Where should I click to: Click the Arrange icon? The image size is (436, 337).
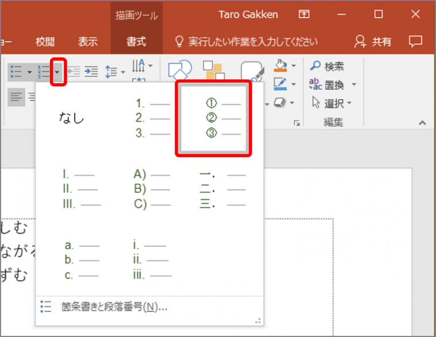click(213, 71)
